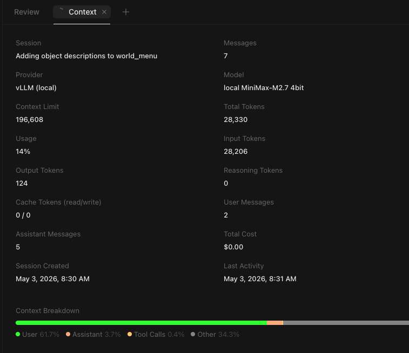Close the Context tab

(104, 12)
